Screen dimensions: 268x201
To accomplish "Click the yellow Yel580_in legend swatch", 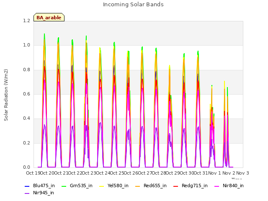I will click(101, 186).
